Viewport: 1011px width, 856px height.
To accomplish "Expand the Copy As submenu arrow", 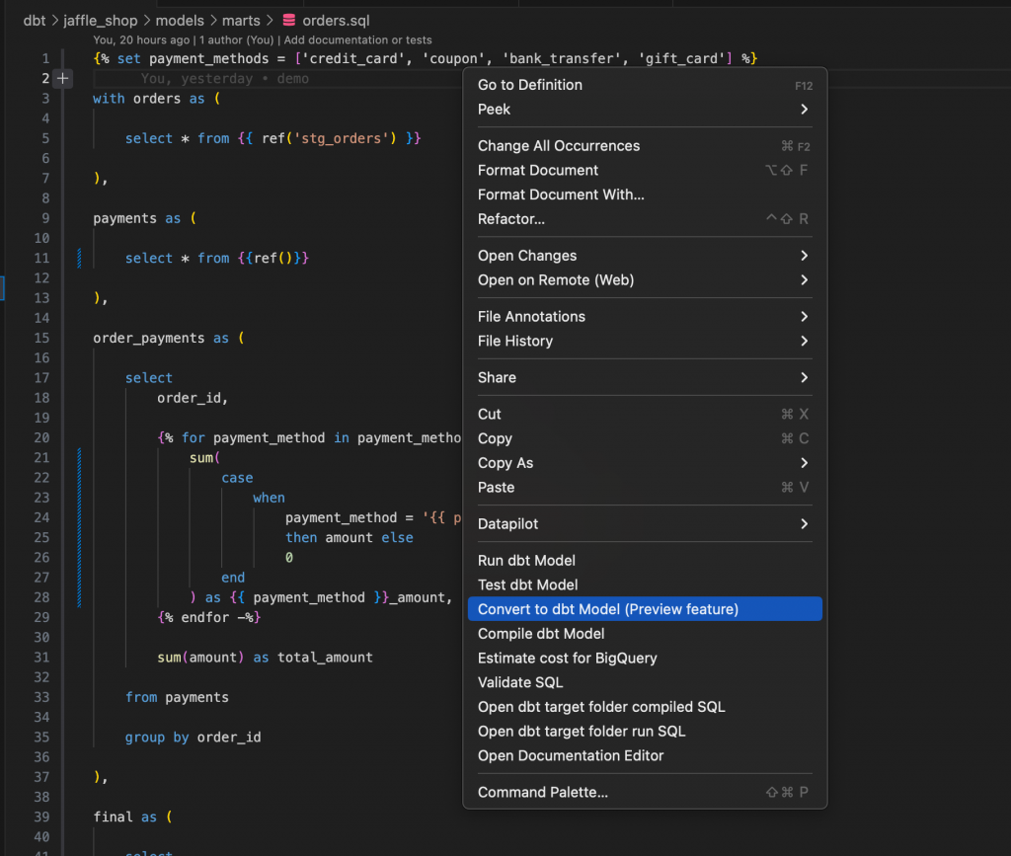I will click(x=804, y=463).
